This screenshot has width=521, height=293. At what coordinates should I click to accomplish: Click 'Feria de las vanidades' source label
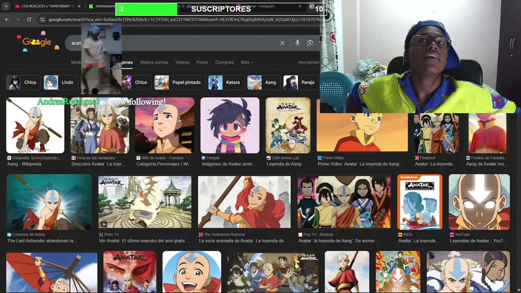(x=96, y=158)
